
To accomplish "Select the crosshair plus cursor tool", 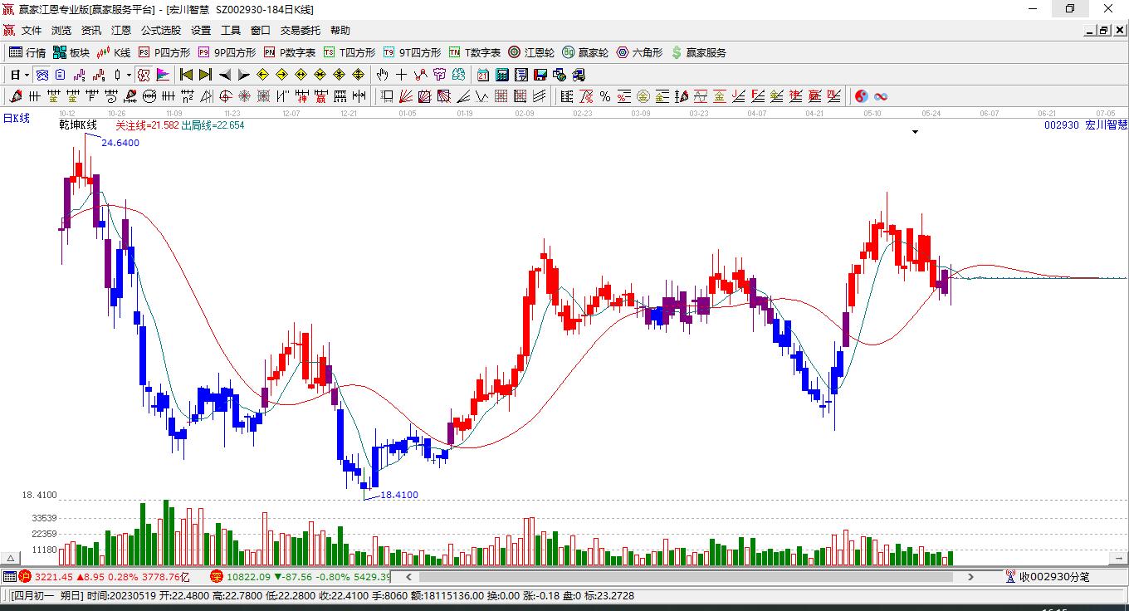I will pos(402,75).
